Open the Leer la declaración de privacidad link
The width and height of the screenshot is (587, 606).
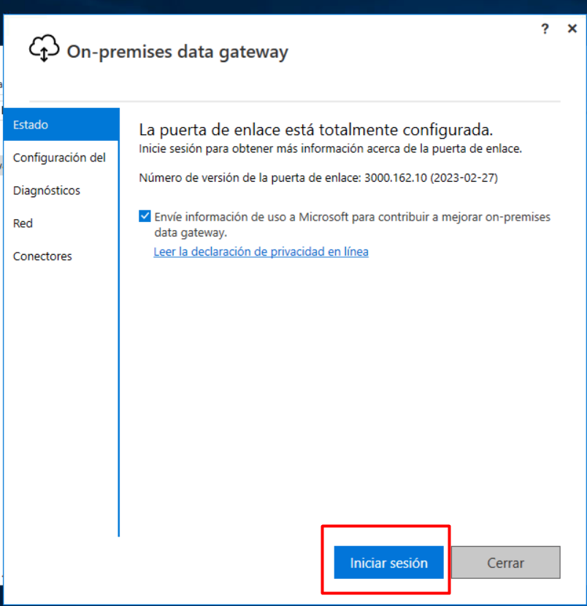pyautogui.click(x=261, y=252)
